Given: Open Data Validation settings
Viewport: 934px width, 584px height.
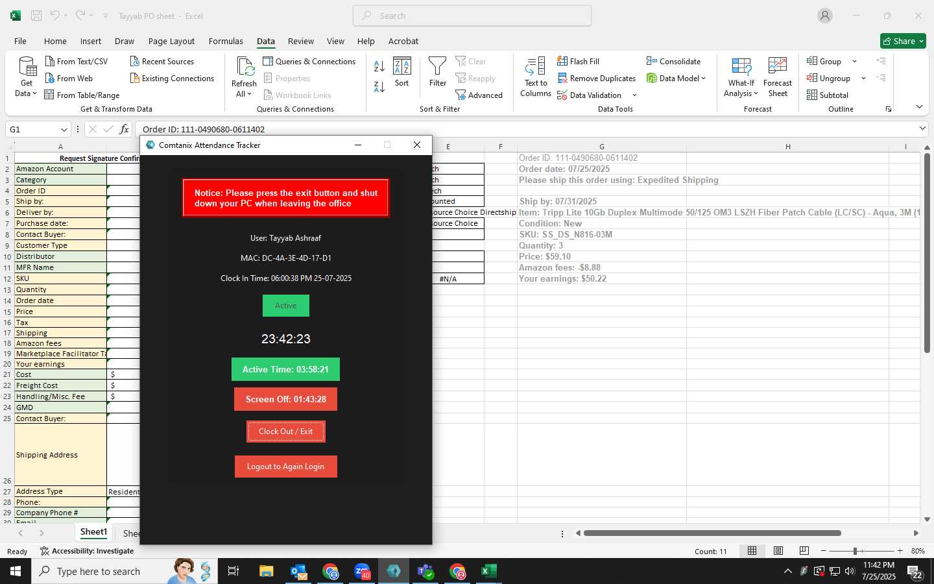Looking at the screenshot, I should coord(590,95).
